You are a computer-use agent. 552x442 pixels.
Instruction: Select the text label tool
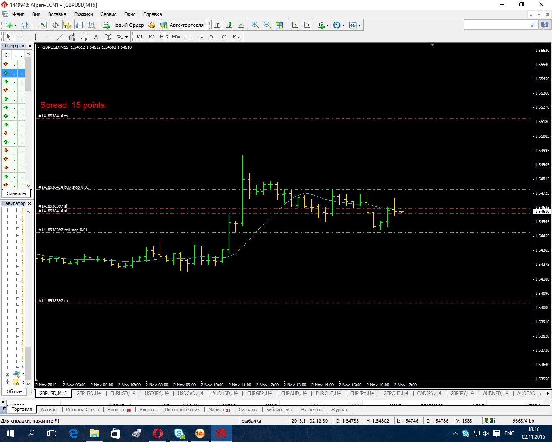108,37
